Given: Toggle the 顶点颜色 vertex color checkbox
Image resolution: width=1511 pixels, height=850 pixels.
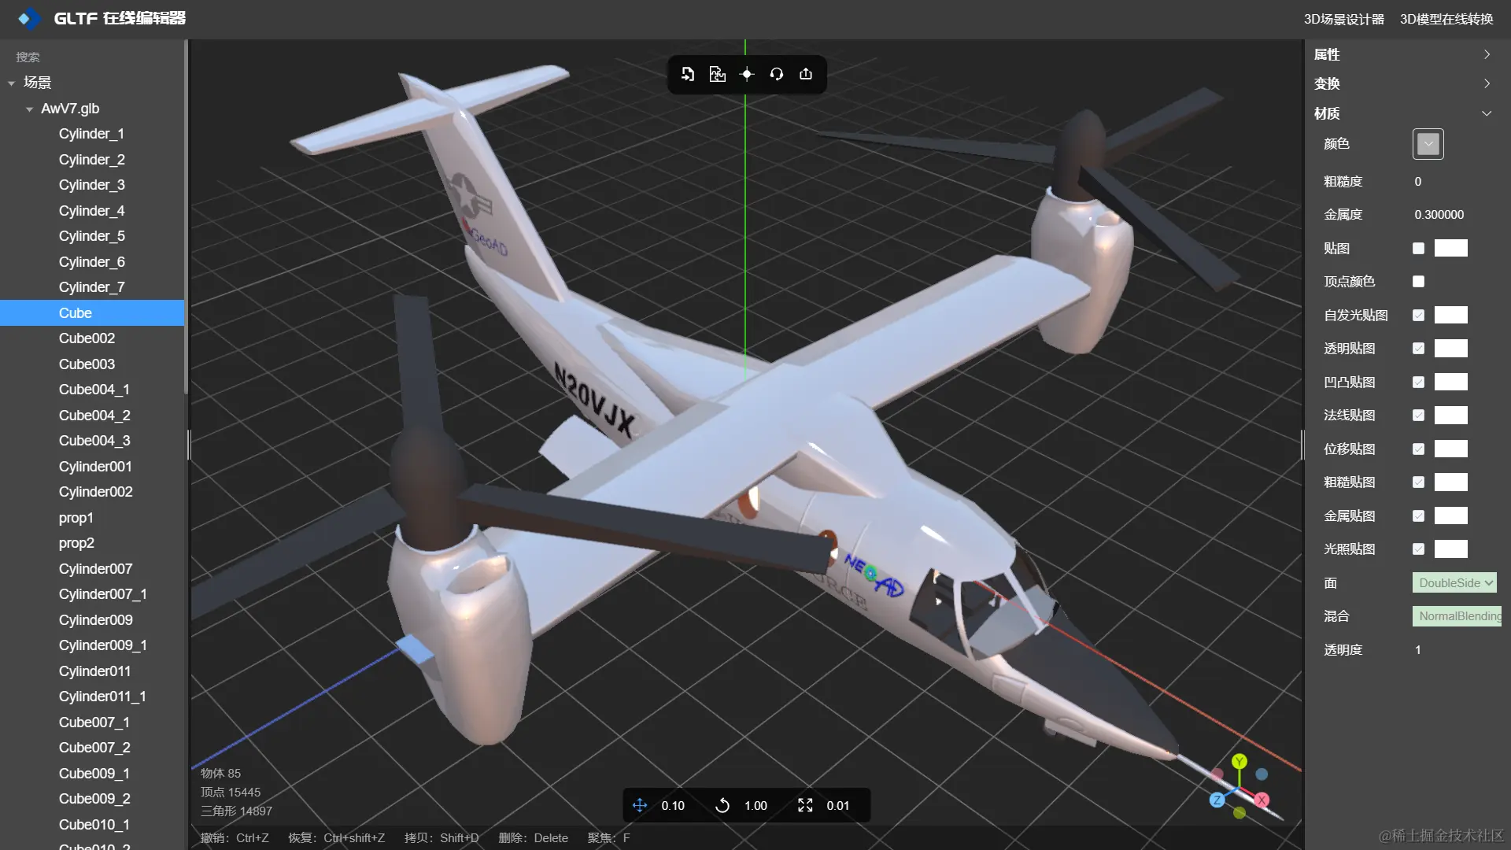Looking at the screenshot, I should click(x=1418, y=282).
